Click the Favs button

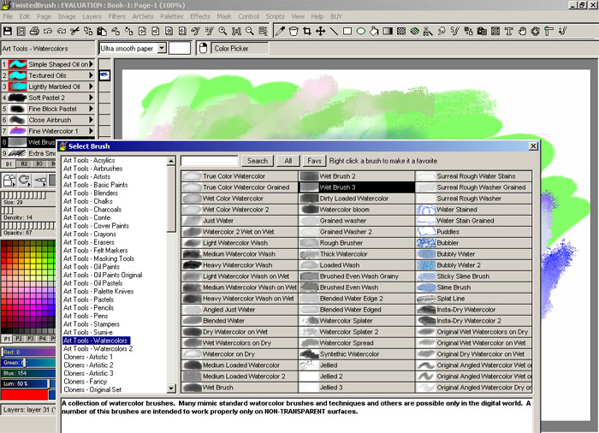tap(314, 160)
